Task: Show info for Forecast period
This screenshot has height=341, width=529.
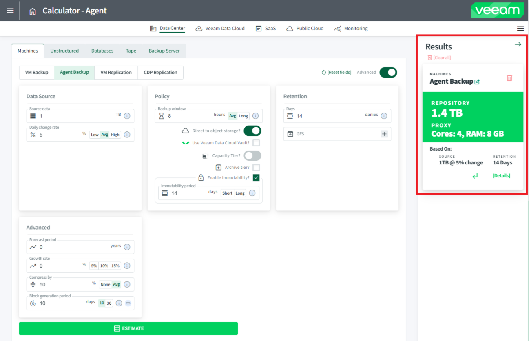Action: point(127,247)
